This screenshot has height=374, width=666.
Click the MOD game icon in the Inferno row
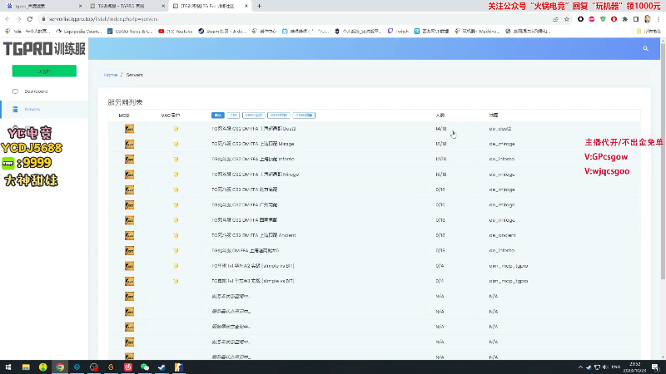pyautogui.click(x=130, y=159)
